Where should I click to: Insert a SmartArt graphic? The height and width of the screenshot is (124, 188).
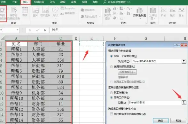(68, 8)
